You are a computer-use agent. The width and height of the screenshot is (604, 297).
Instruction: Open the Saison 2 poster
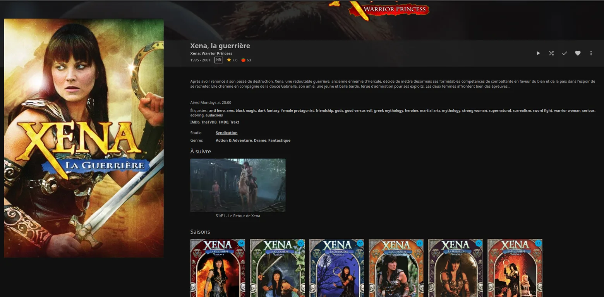[x=277, y=268]
